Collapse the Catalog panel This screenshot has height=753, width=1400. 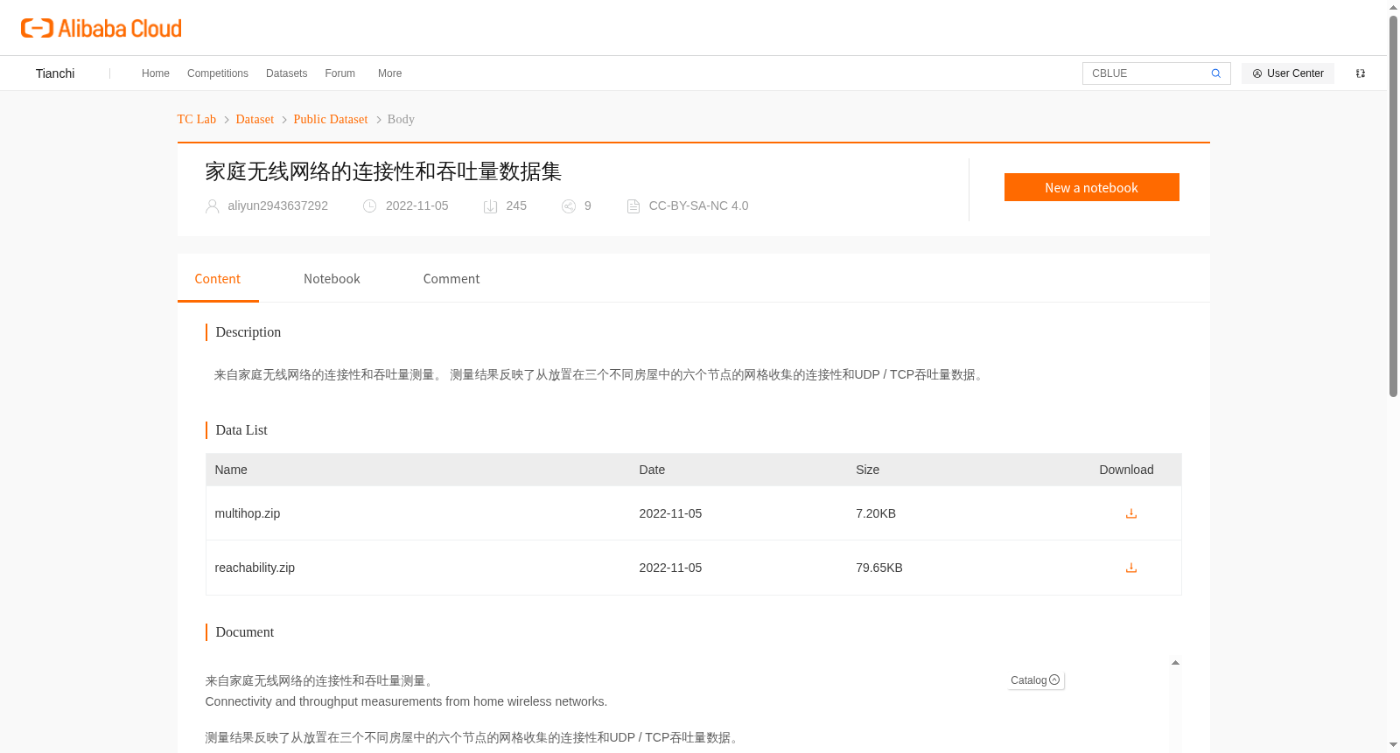pyautogui.click(x=1035, y=680)
